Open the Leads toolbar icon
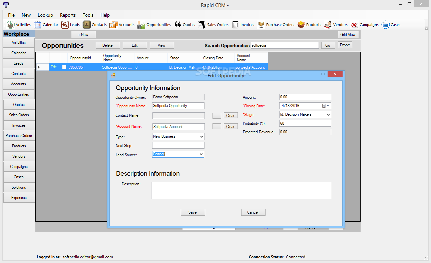The image size is (431, 263). [65, 25]
